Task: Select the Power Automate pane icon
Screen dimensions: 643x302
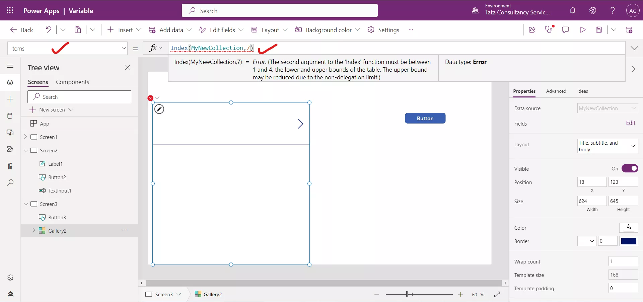Action: (x=10, y=150)
